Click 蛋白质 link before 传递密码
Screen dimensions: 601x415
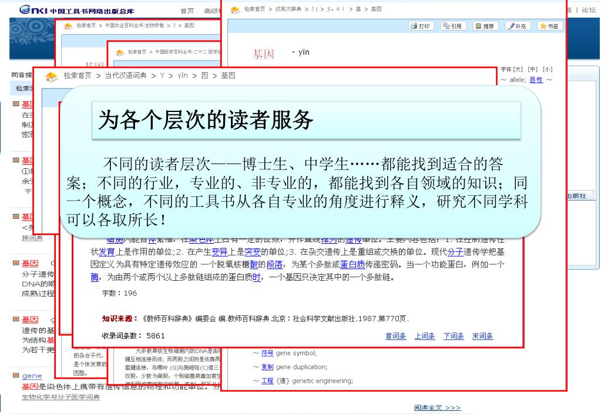352,264
